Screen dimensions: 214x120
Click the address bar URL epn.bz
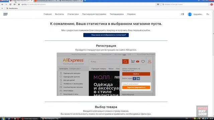(33, 4)
